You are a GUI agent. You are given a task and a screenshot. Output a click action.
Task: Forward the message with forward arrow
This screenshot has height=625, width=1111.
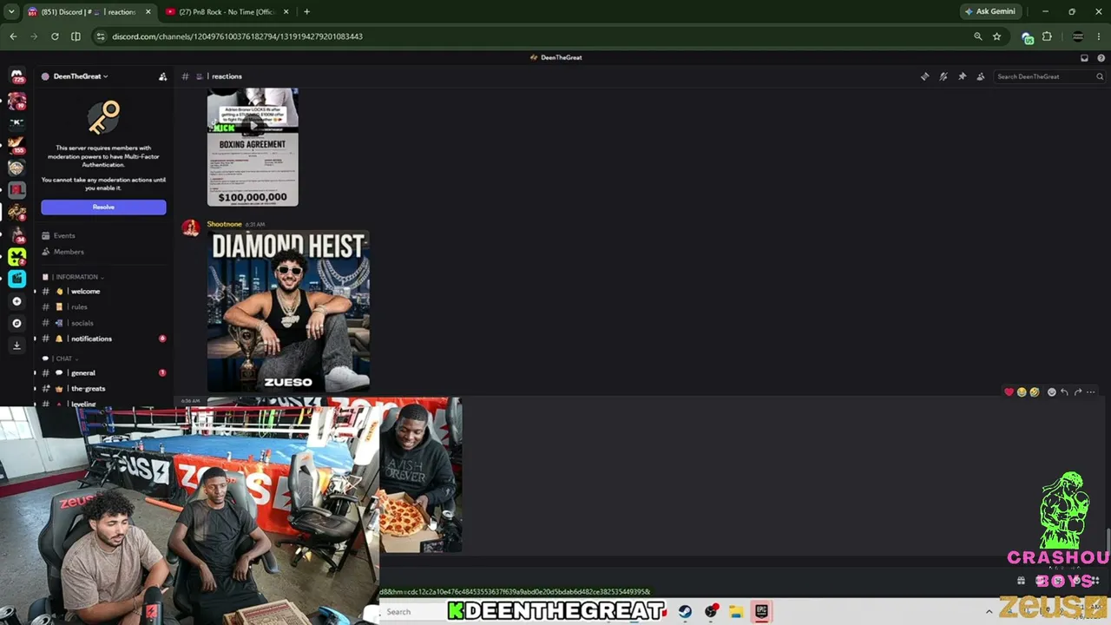1078,392
